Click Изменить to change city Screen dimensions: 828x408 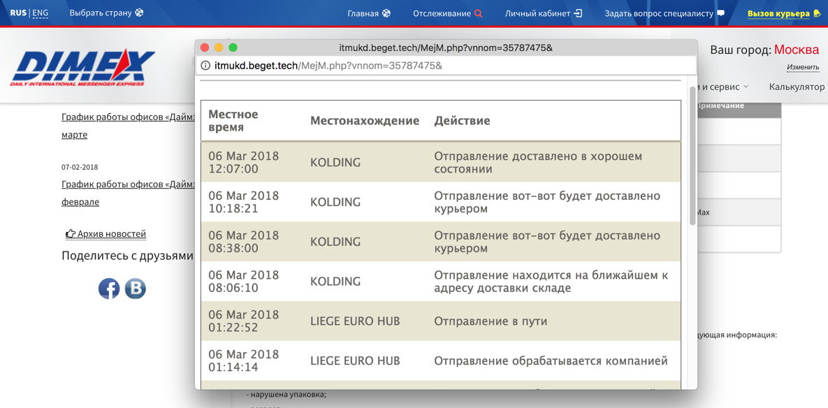point(802,67)
